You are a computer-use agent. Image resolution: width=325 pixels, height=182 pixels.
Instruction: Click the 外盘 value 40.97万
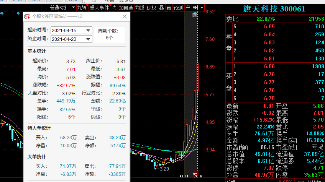pyautogui.click(x=264, y=175)
